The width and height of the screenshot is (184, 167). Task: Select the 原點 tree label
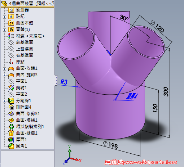point(20,62)
